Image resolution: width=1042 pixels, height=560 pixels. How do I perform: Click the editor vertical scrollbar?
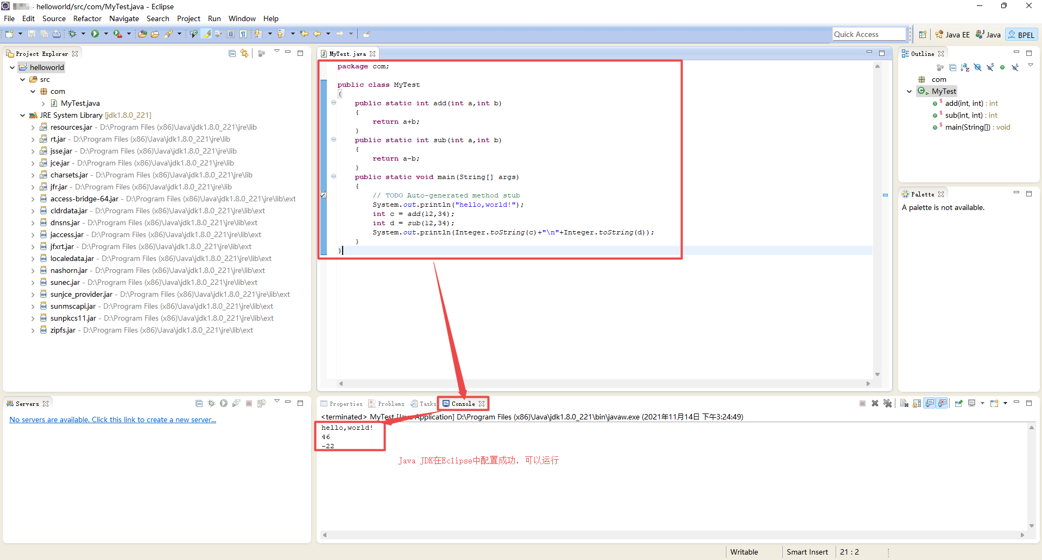(x=877, y=220)
